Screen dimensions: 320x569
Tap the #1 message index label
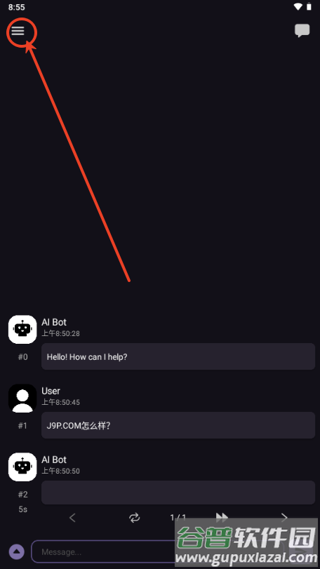(22, 426)
